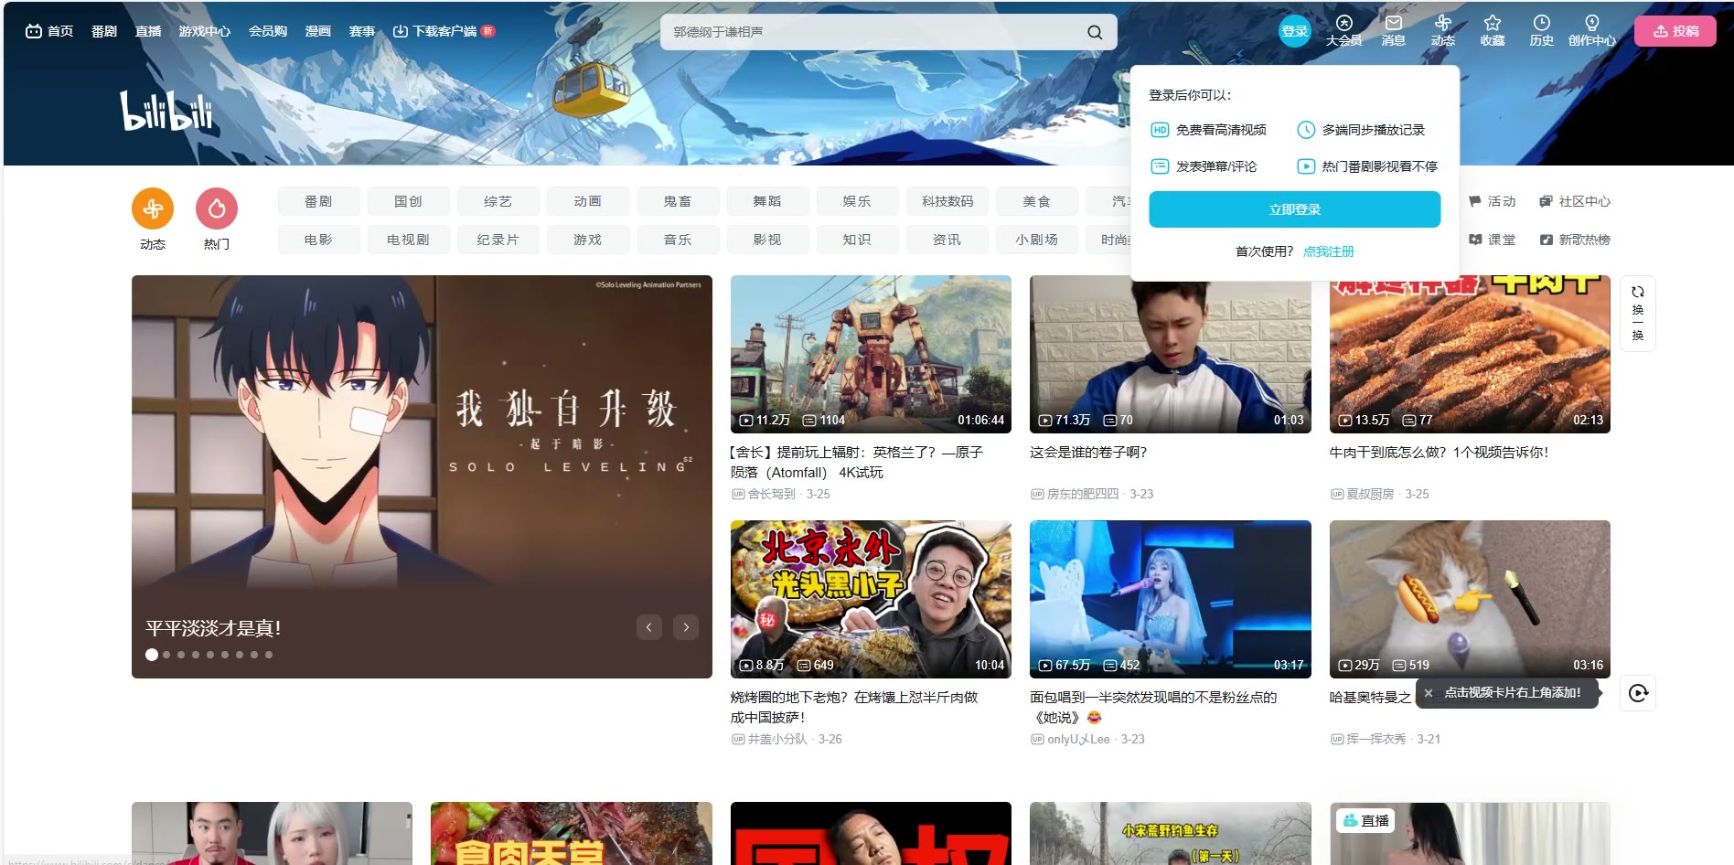Click the 牛肉干到底怎么做 video title

pyautogui.click(x=1439, y=453)
